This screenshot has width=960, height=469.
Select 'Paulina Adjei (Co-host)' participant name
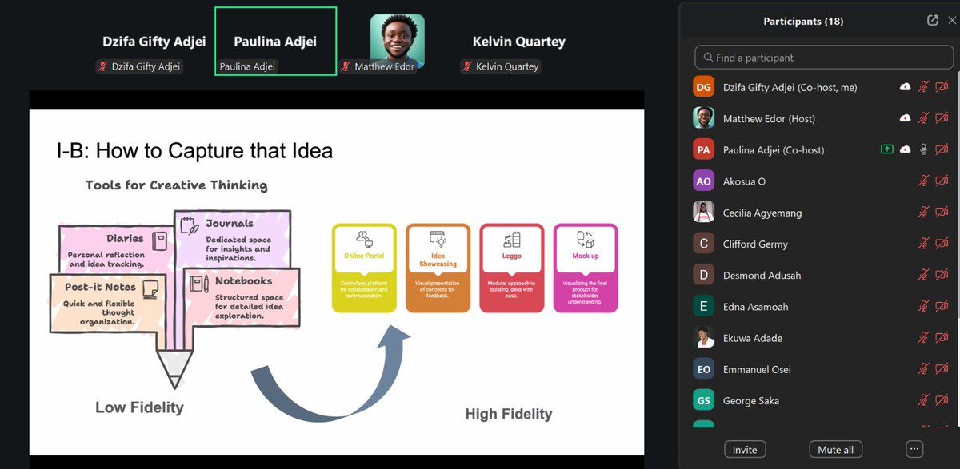[x=774, y=149]
